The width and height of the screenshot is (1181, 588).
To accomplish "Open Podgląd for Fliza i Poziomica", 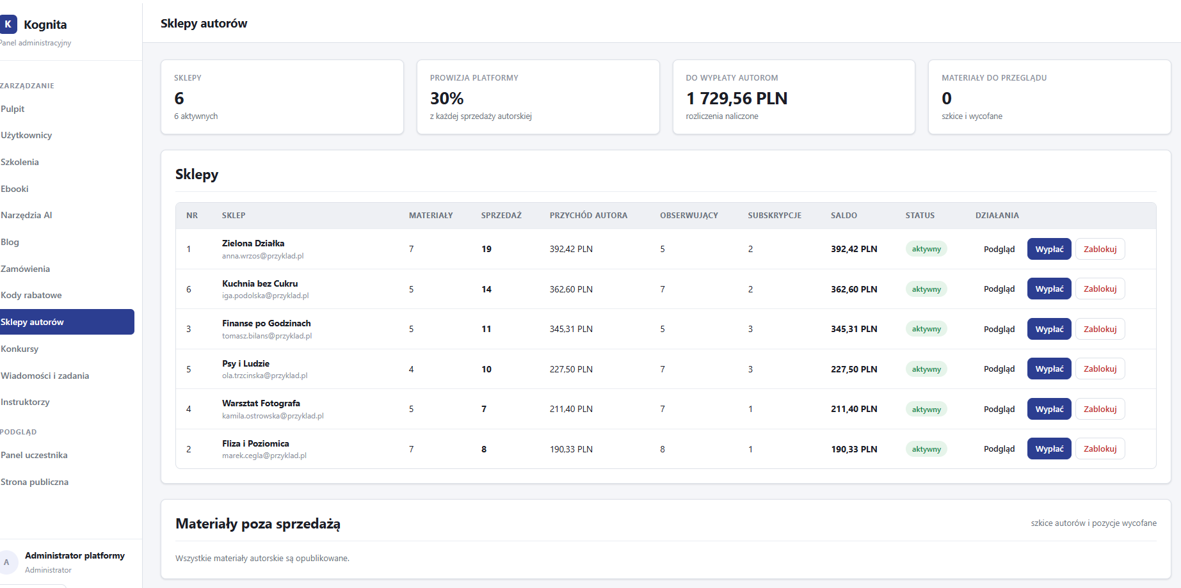I will pos(999,449).
